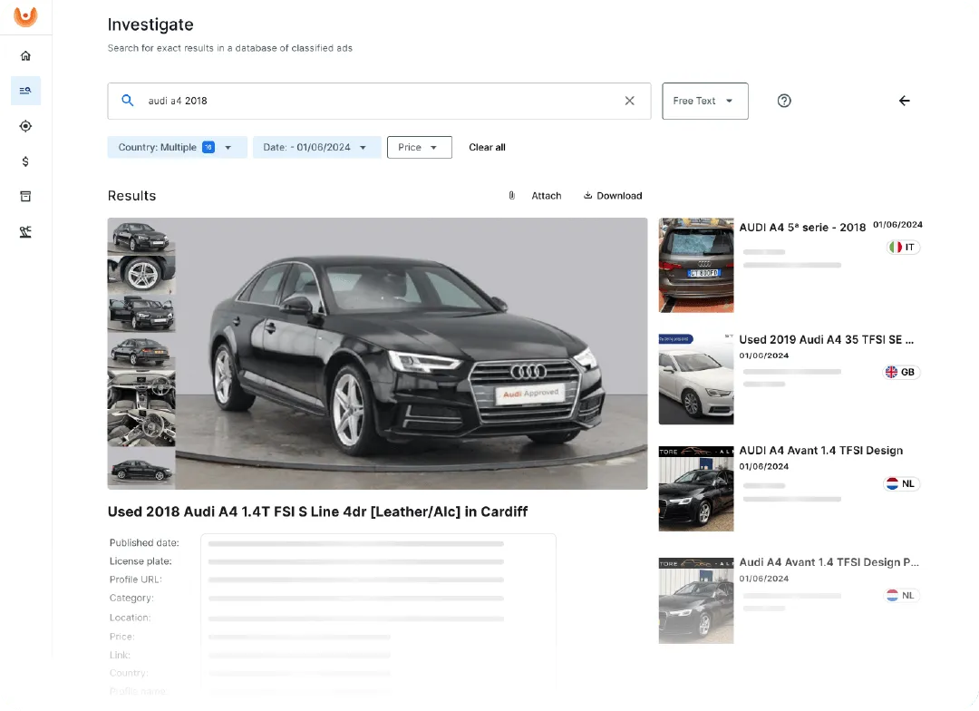Select the front three-quarter view thumbnail
Image resolution: width=979 pixels, height=711 pixels.
pos(141,236)
